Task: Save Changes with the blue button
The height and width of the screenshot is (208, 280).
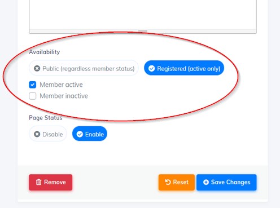Action: click(x=226, y=182)
